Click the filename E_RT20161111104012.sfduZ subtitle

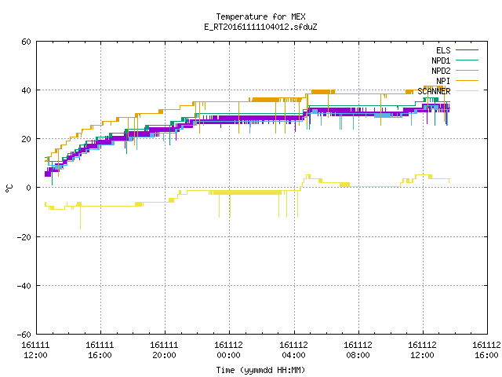[260, 27]
